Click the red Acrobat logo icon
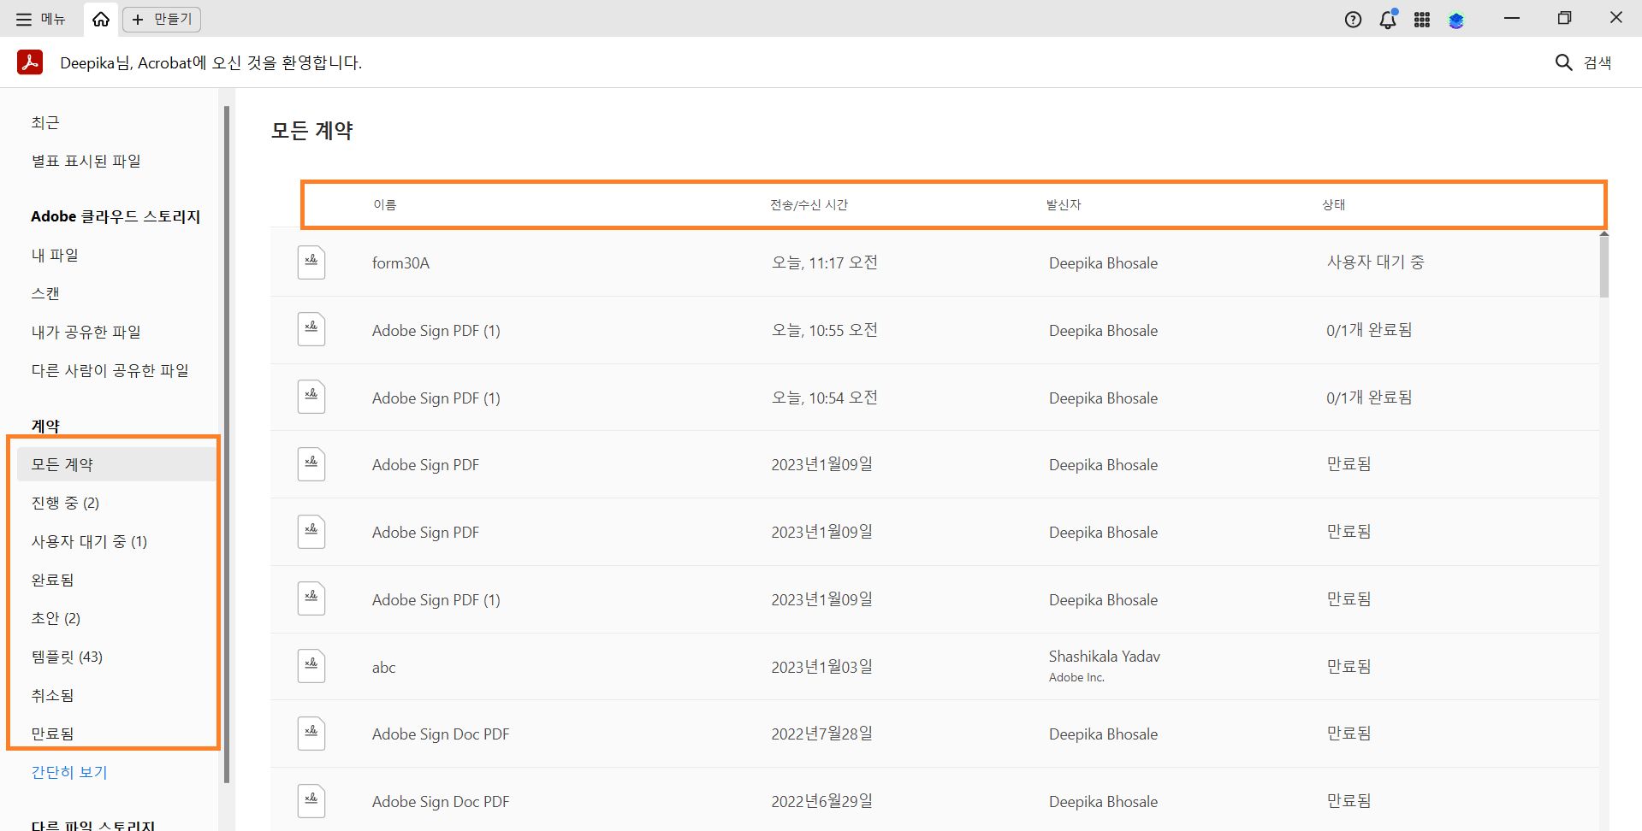1642x831 pixels. coord(30,62)
